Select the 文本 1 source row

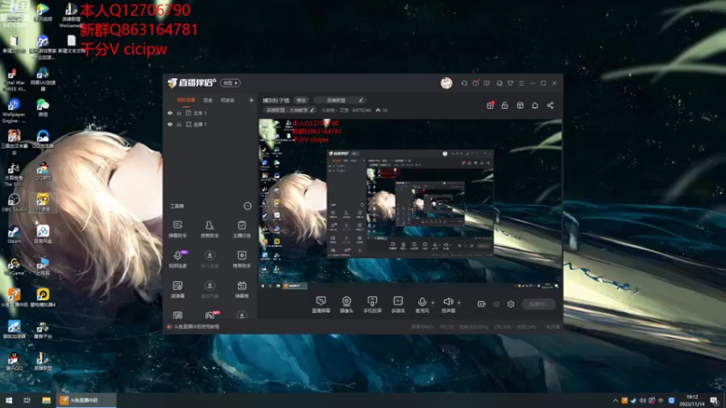pos(211,112)
